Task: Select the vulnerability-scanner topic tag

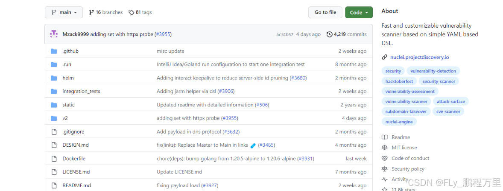Action: point(406,102)
